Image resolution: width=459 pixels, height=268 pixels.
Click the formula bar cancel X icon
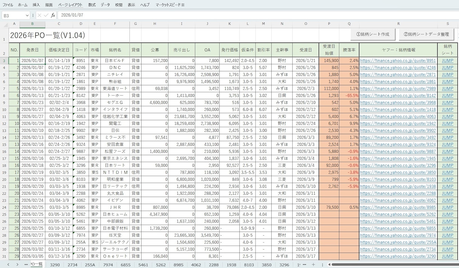pos(40,15)
